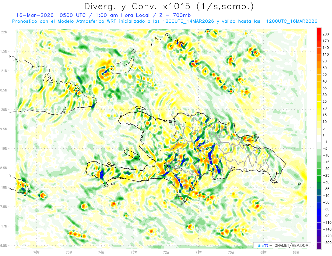Click the latitude axis label "19N"
332x256 pixels.
tap(4, 148)
